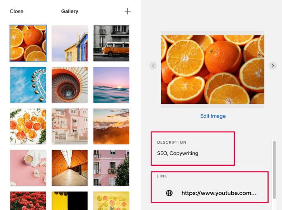Click the DESCRIPTION label
282x210 pixels.
click(x=172, y=142)
